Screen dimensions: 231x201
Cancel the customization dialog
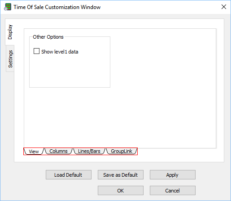(173, 191)
